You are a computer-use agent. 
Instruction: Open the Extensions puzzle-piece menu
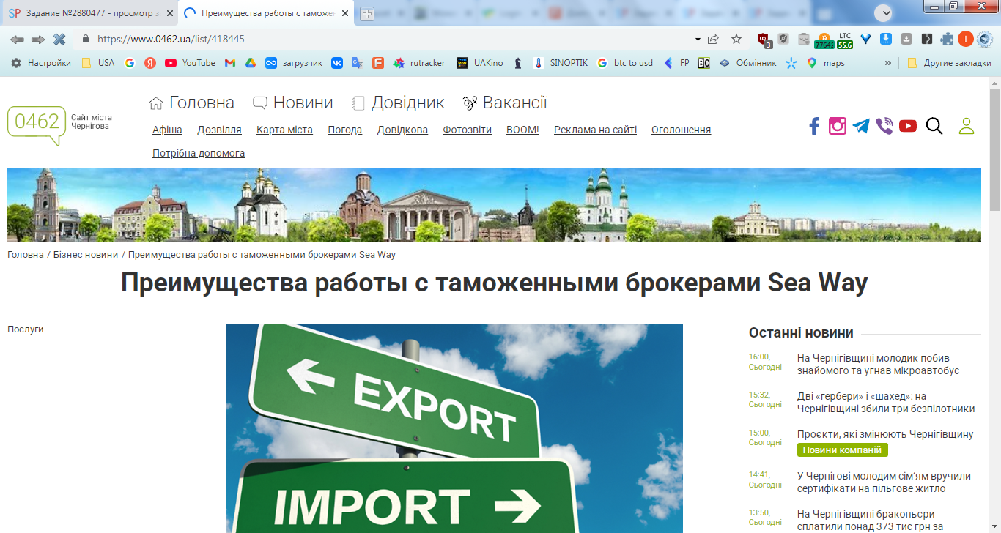(x=947, y=40)
